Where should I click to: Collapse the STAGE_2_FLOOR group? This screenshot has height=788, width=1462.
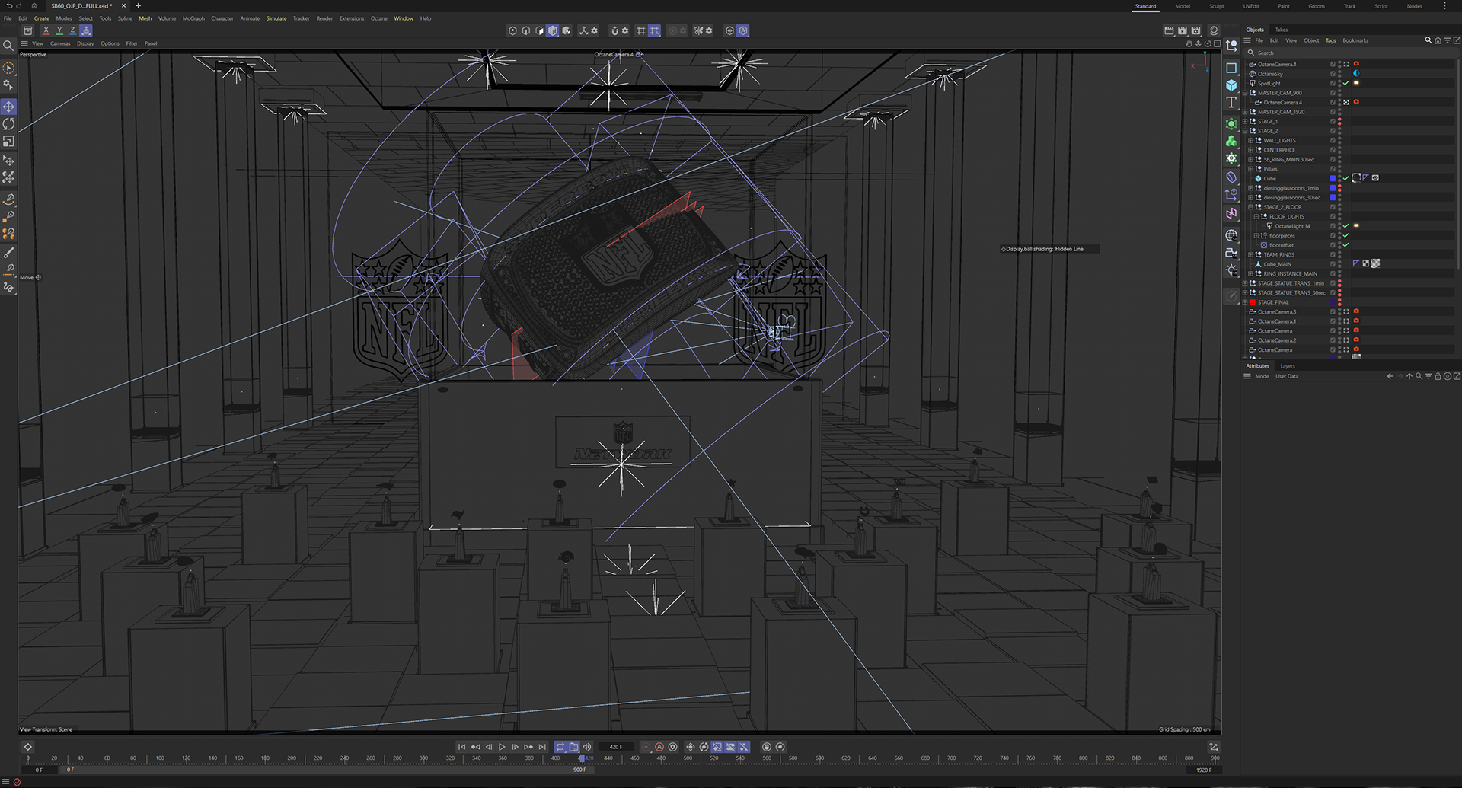[x=1250, y=207]
